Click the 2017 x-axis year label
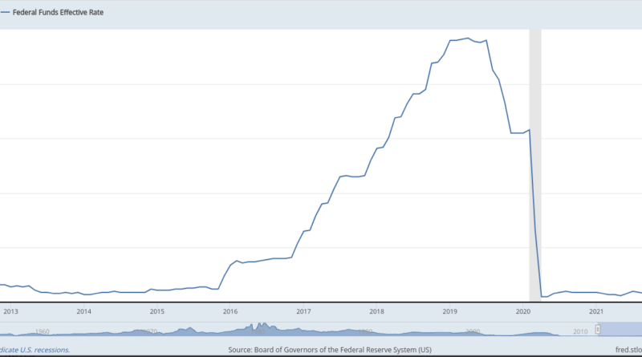642x357 pixels. pyautogui.click(x=303, y=312)
